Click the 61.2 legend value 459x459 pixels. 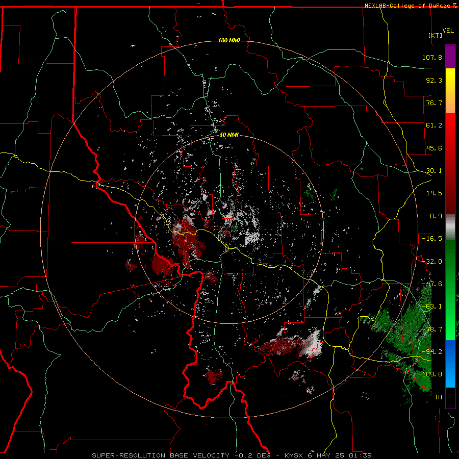[434, 125]
